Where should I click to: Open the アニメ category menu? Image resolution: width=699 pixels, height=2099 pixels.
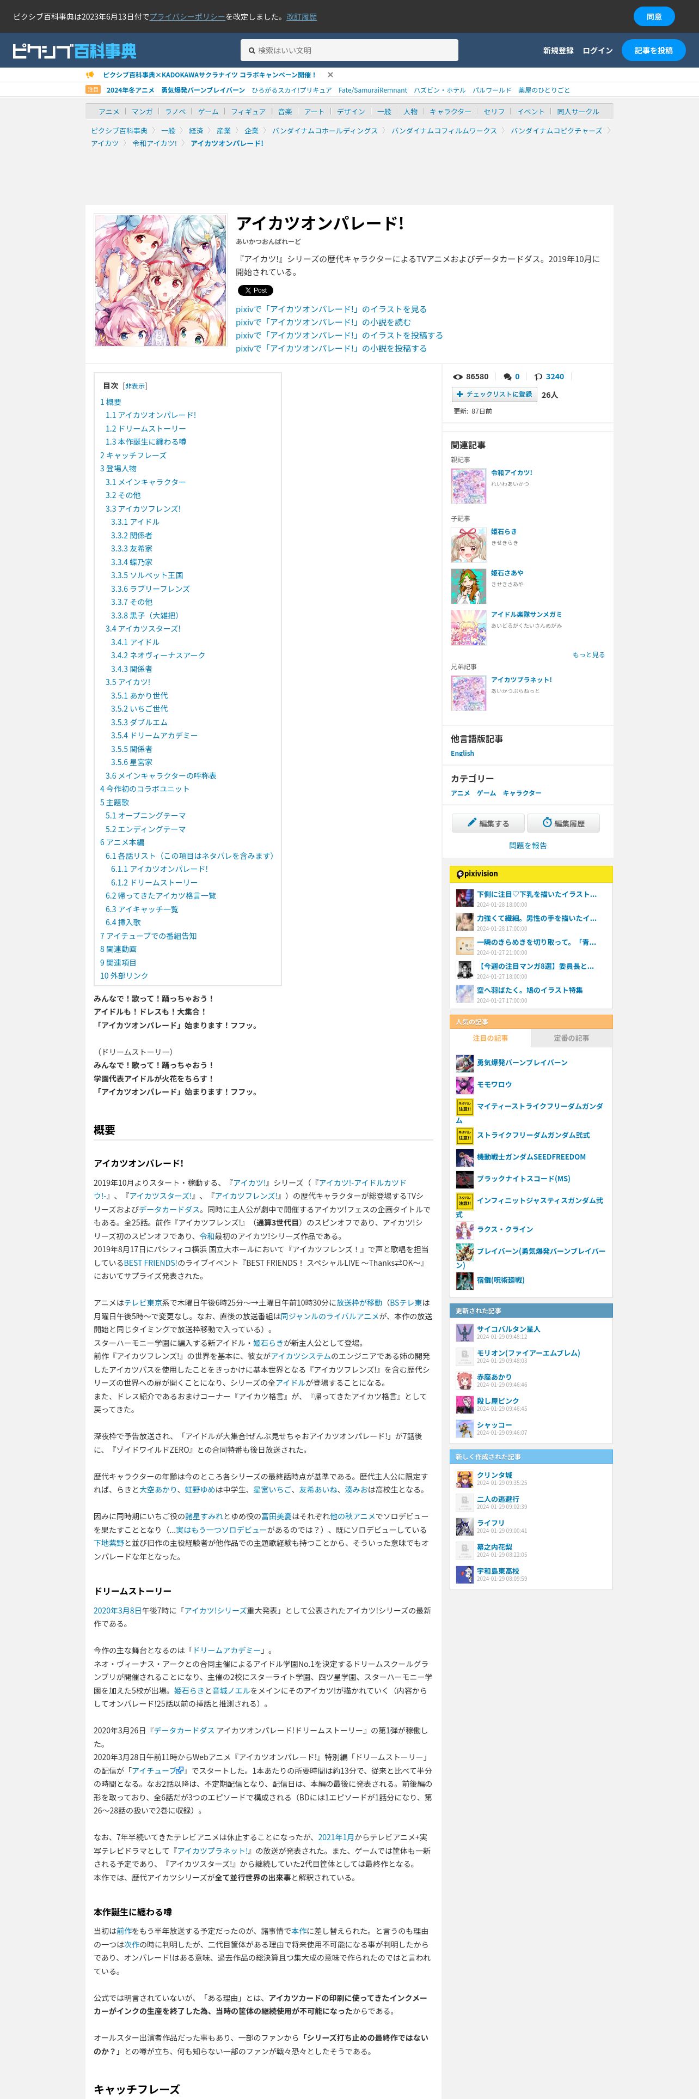[x=109, y=112]
